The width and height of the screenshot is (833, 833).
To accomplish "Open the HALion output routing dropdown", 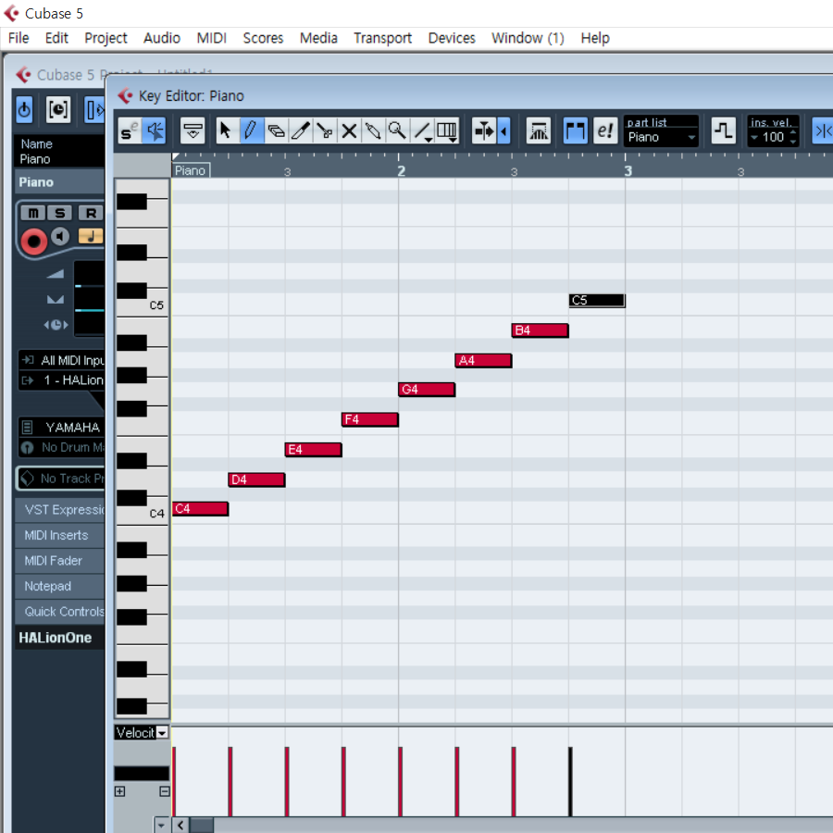I will click(x=63, y=379).
